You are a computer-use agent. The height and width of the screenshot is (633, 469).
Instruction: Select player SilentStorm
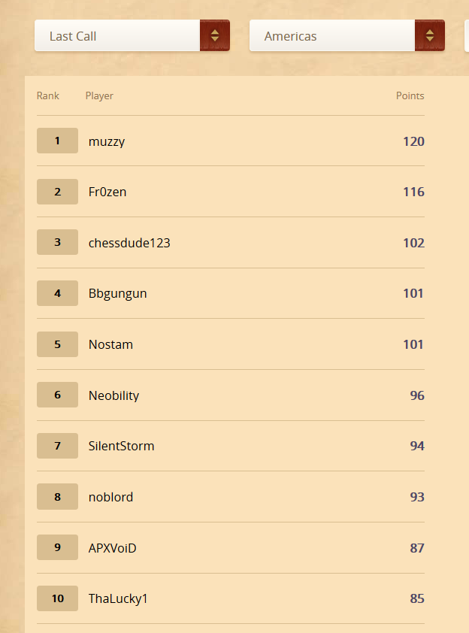coord(121,446)
